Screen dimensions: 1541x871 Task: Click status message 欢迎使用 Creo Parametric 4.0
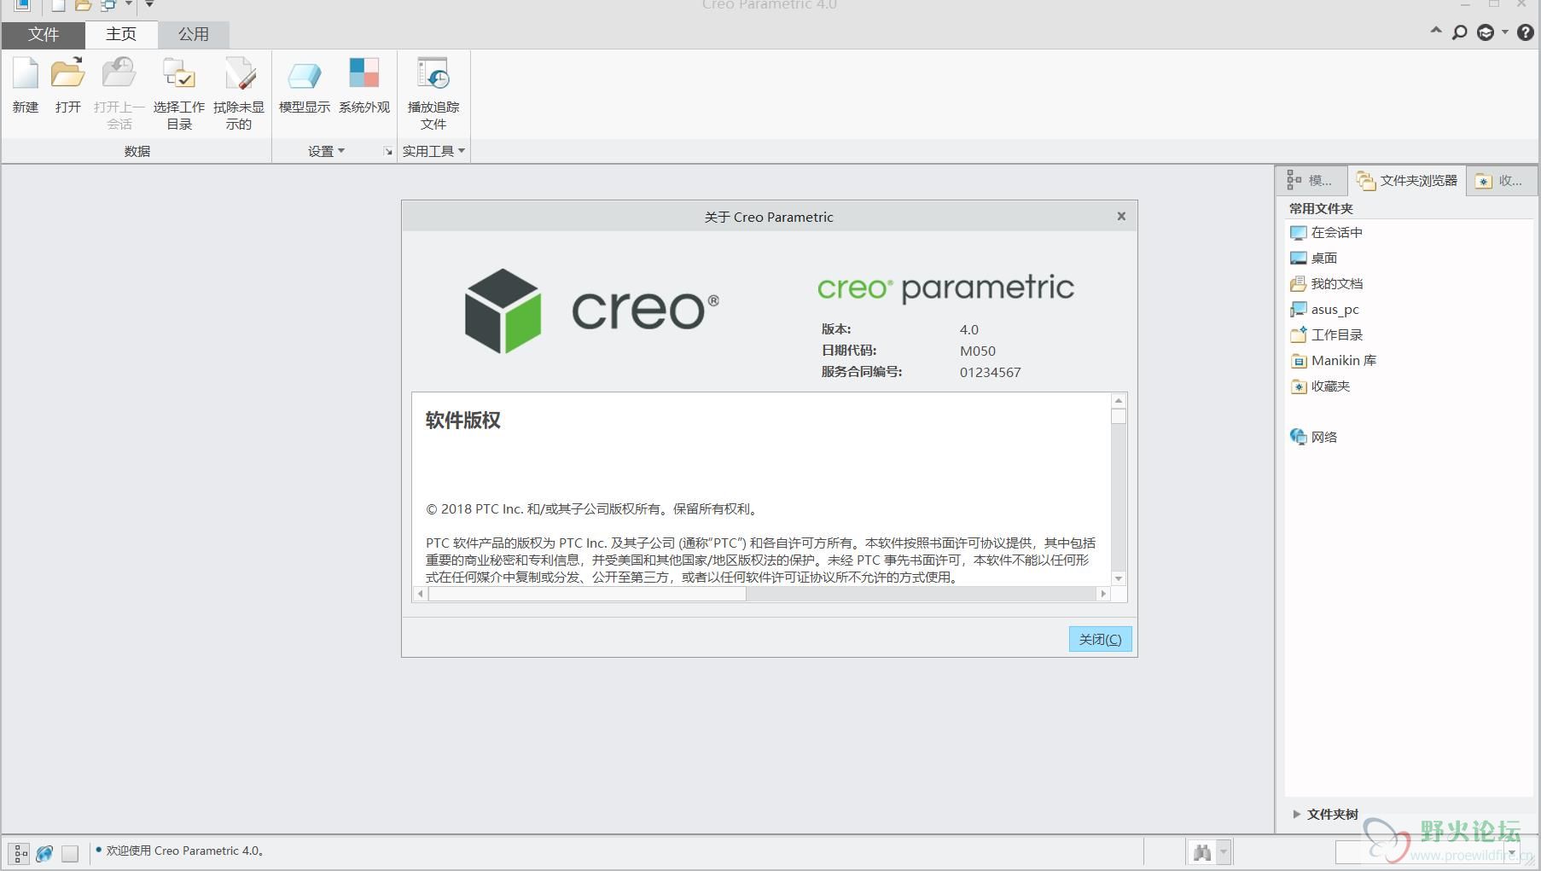185,851
